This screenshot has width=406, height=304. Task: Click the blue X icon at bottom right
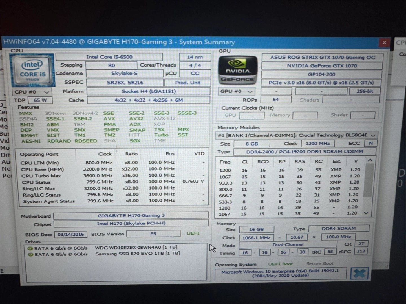tap(359, 273)
